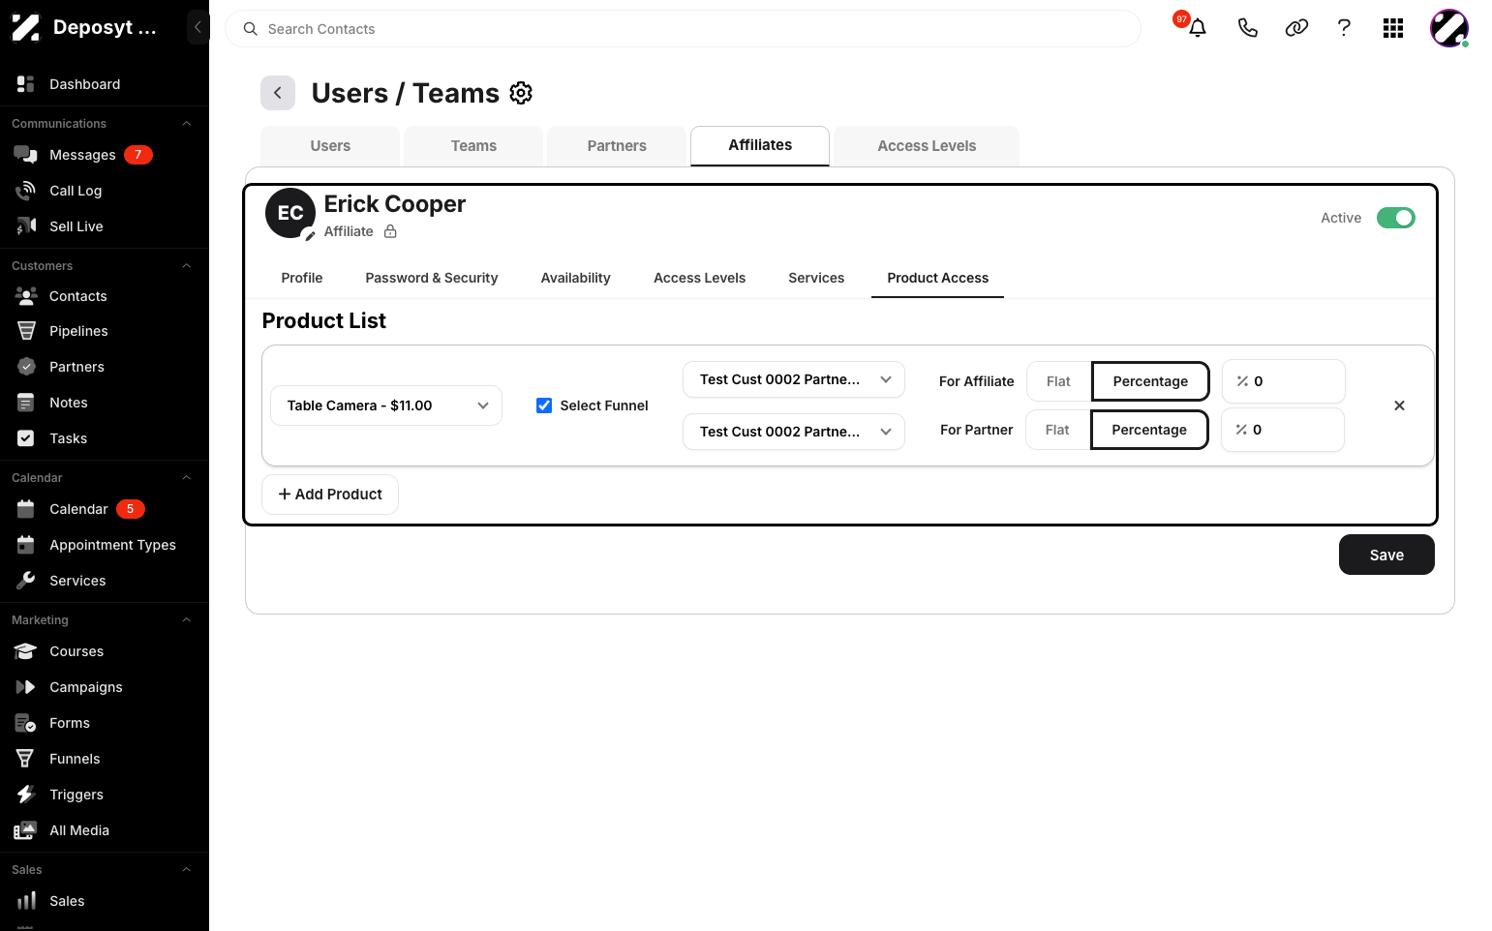Select Flat for the For Partner commission
1492x931 pixels.
[x=1057, y=430]
